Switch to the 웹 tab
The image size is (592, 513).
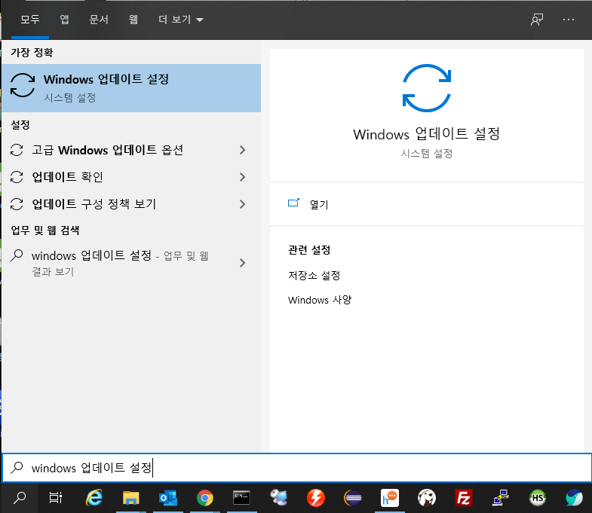133,20
